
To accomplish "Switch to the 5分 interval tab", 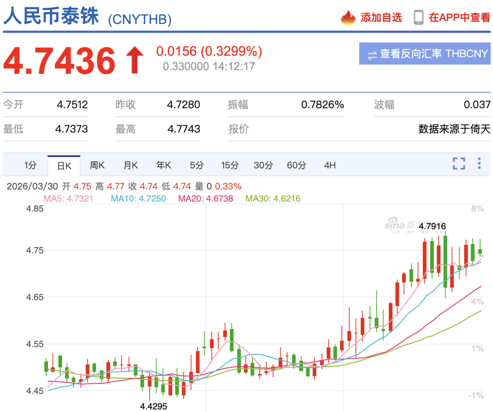I will click(x=196, y=165).
